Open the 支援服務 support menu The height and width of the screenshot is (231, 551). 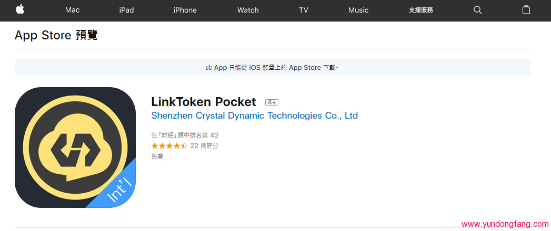click(421, 10)
